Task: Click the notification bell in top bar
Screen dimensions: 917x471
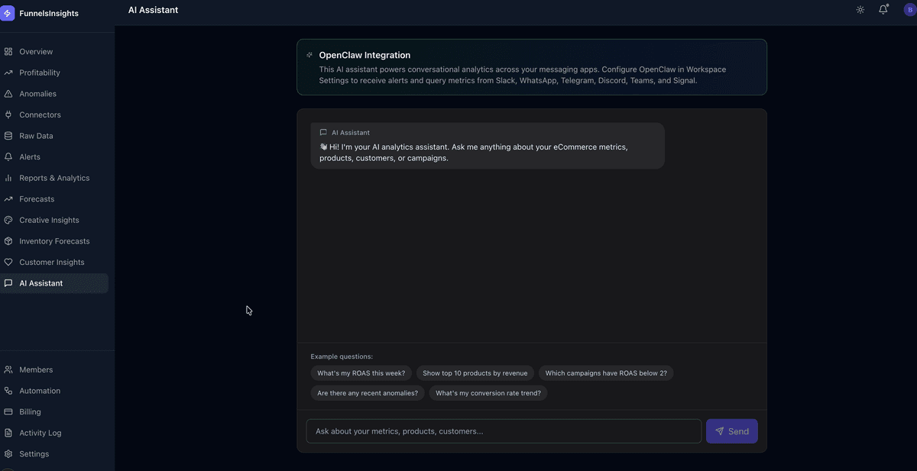Action: pyautogui.click(x=883, y=9)
